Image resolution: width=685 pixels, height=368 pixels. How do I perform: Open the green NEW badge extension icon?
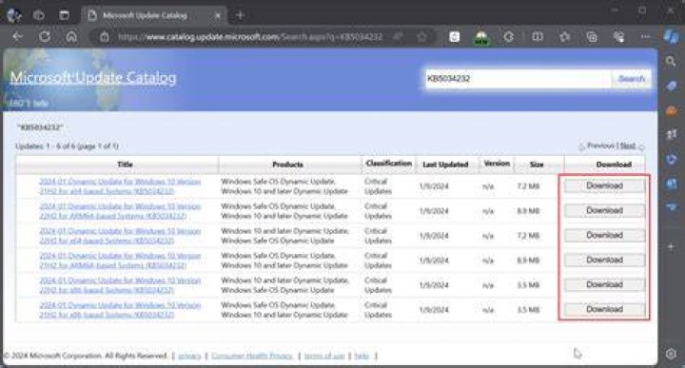(481, 37)
